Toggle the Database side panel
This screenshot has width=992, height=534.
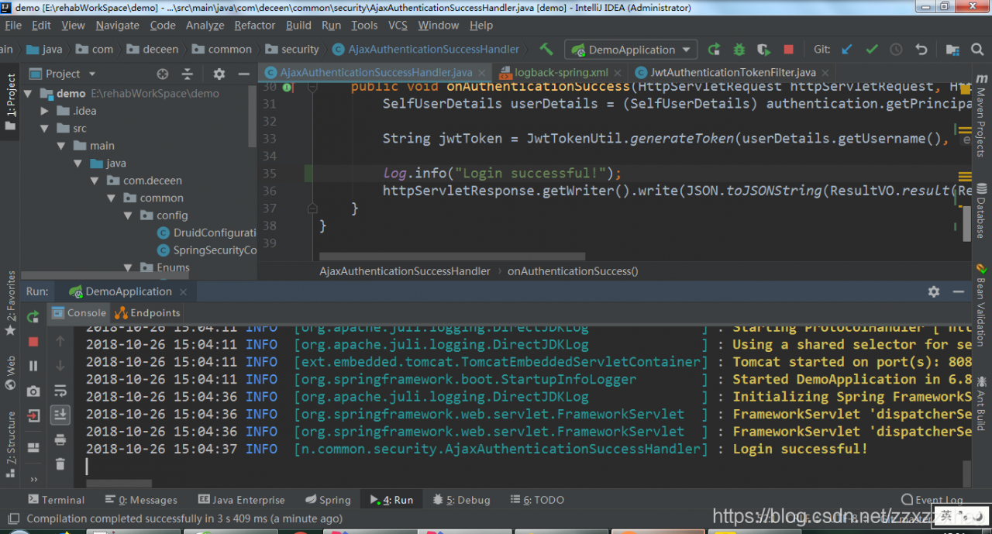coord(981,209)
